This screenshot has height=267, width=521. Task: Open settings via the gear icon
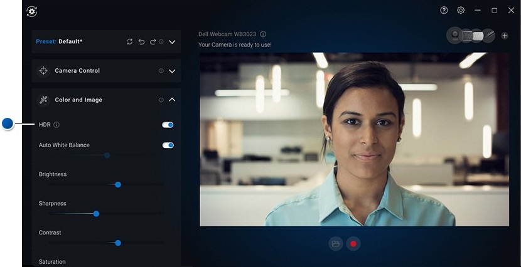point(461,11)
